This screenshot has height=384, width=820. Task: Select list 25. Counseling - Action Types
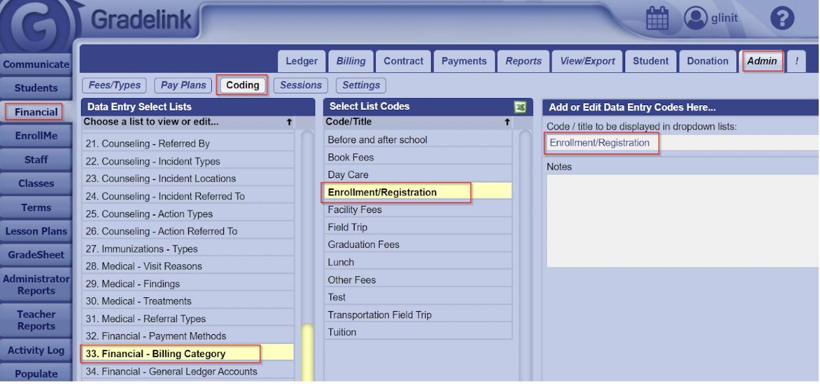tap(188, 214)
